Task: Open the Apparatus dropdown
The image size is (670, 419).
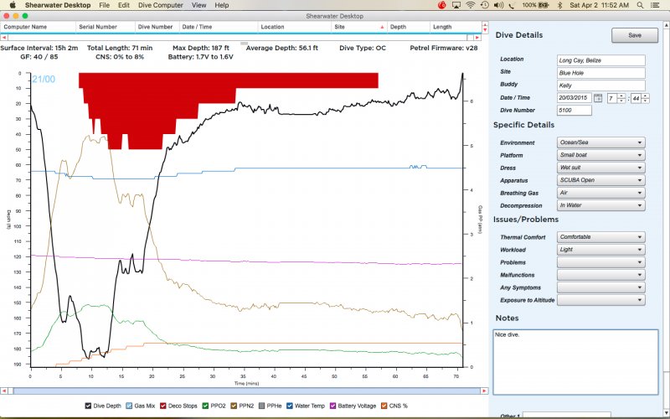Action: [x=600, y=180]
